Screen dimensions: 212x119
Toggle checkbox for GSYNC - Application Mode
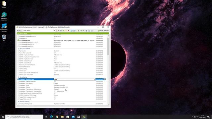[18, 55]
